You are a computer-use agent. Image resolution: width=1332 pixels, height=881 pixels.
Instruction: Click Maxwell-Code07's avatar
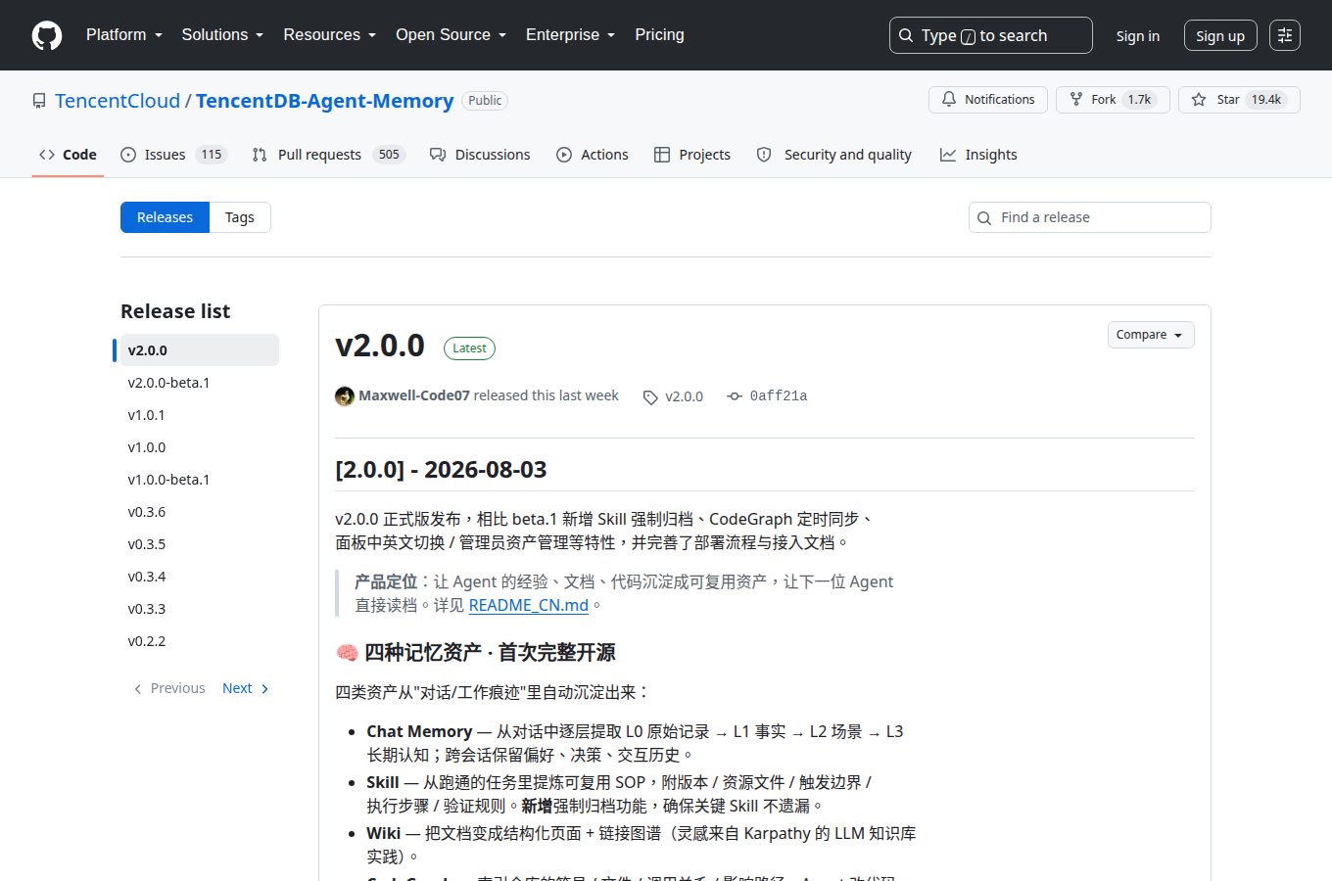pyautogui.click(x=345, y=395)
